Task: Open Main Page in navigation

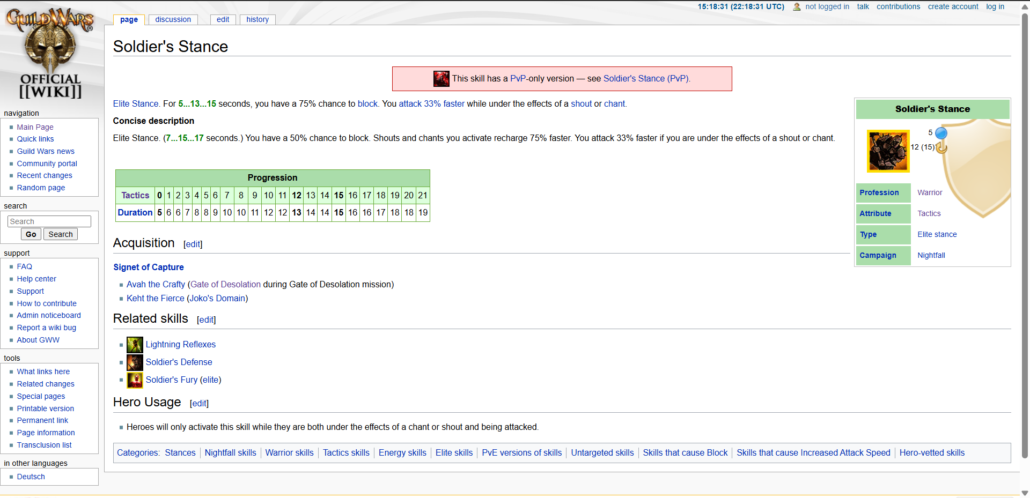Action: pyautogui.click(x=35, y=127)
